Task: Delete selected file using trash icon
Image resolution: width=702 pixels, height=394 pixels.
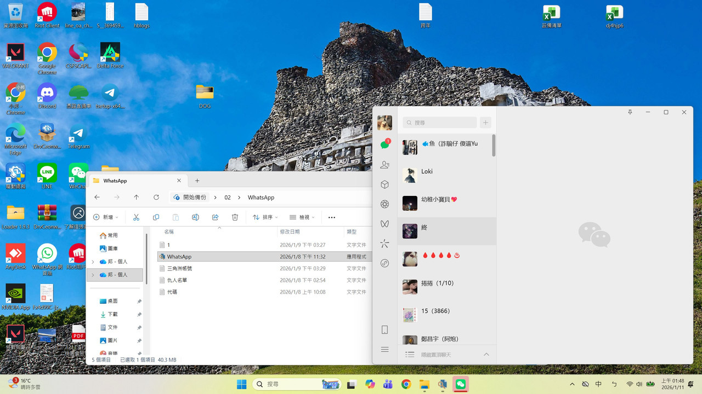Action: [235, 217]
